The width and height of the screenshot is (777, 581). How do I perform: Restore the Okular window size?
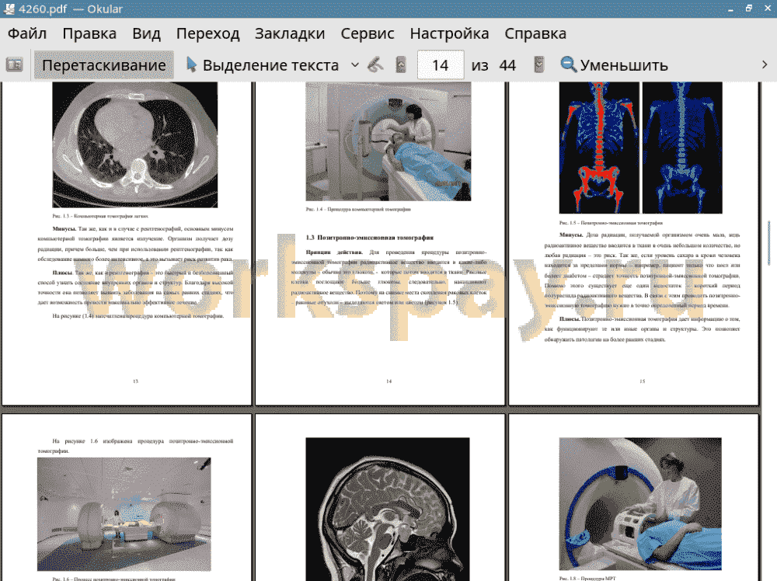pyautogui.click(x=749, y=9)
